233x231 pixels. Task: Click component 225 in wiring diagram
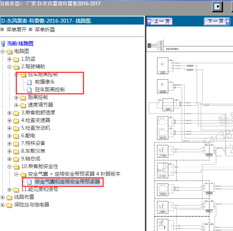[x=163, y=66]
